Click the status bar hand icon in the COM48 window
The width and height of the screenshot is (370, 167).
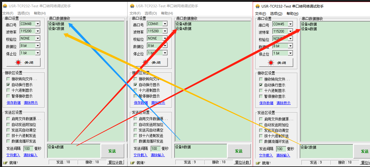click(x=5, y=163)
